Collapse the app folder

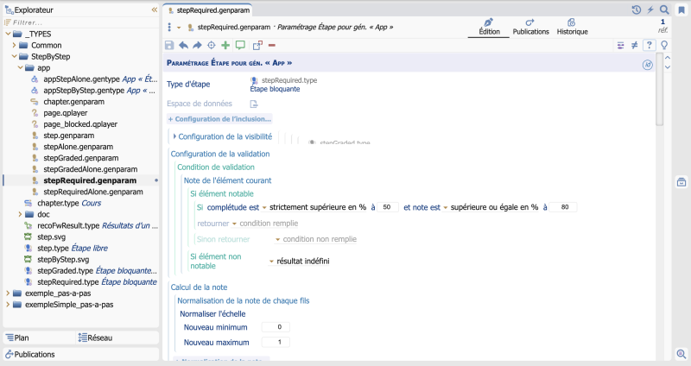20,68
